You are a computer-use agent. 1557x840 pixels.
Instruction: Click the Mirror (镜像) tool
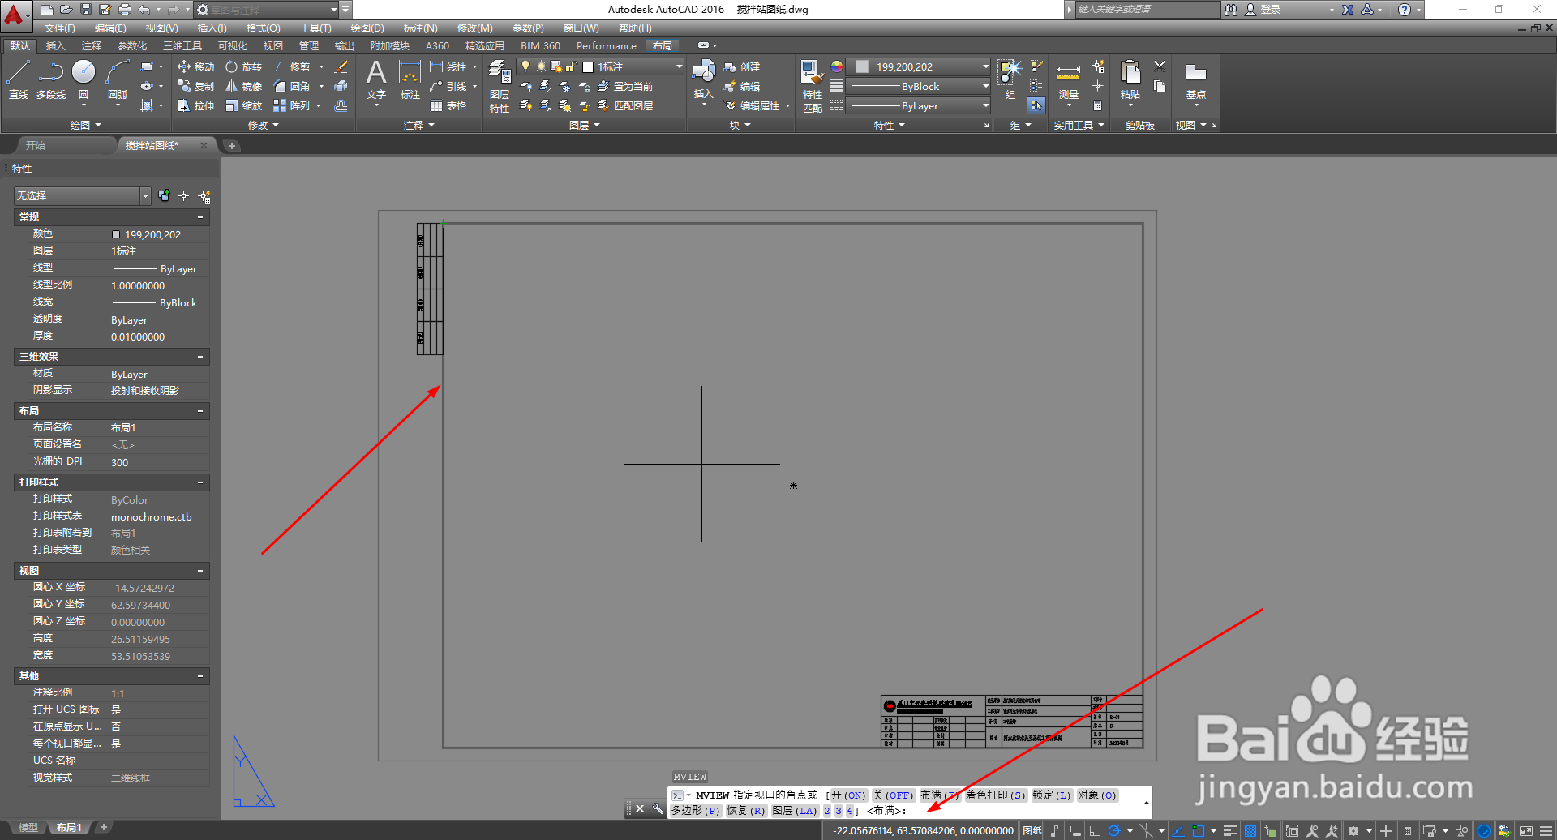click(x=244, y=86)
